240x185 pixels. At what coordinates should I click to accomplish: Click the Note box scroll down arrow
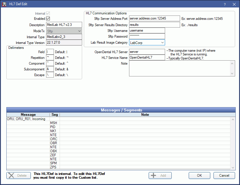(x=233, y=74)
